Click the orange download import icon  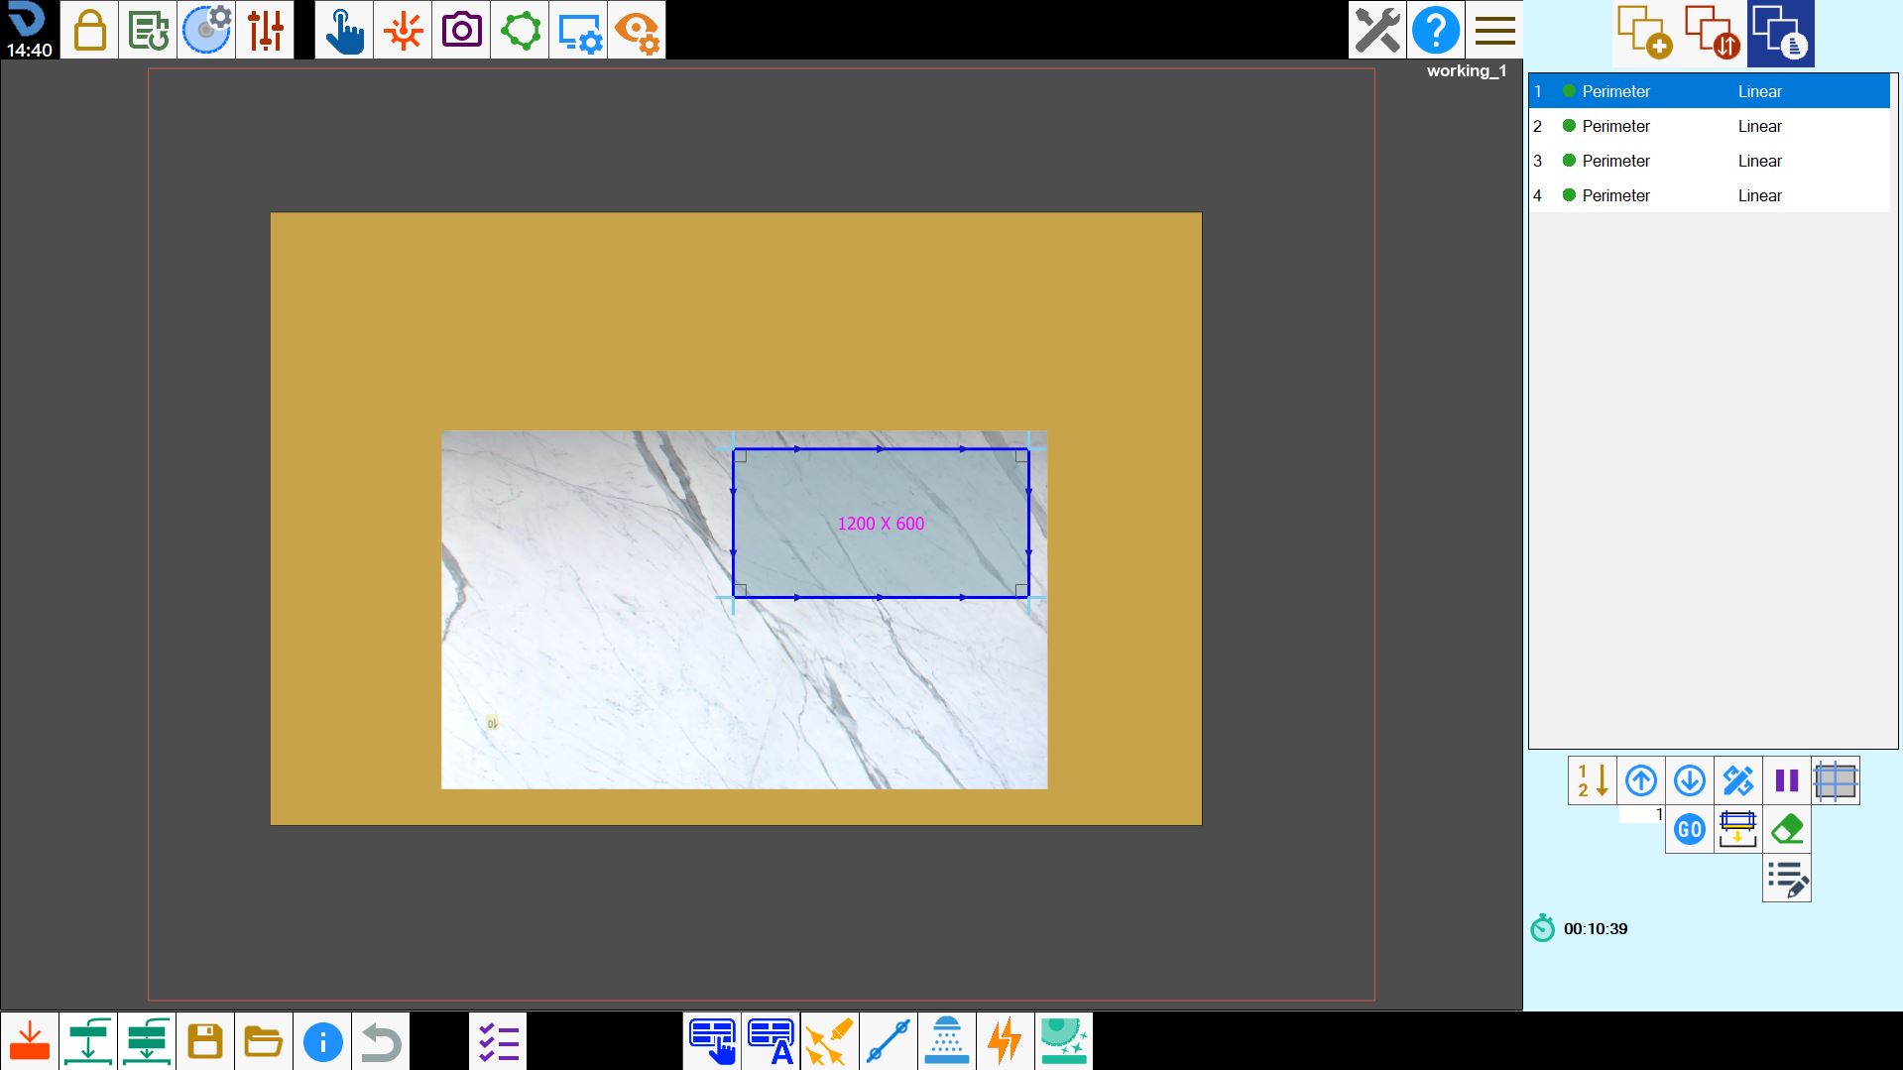30,1041
